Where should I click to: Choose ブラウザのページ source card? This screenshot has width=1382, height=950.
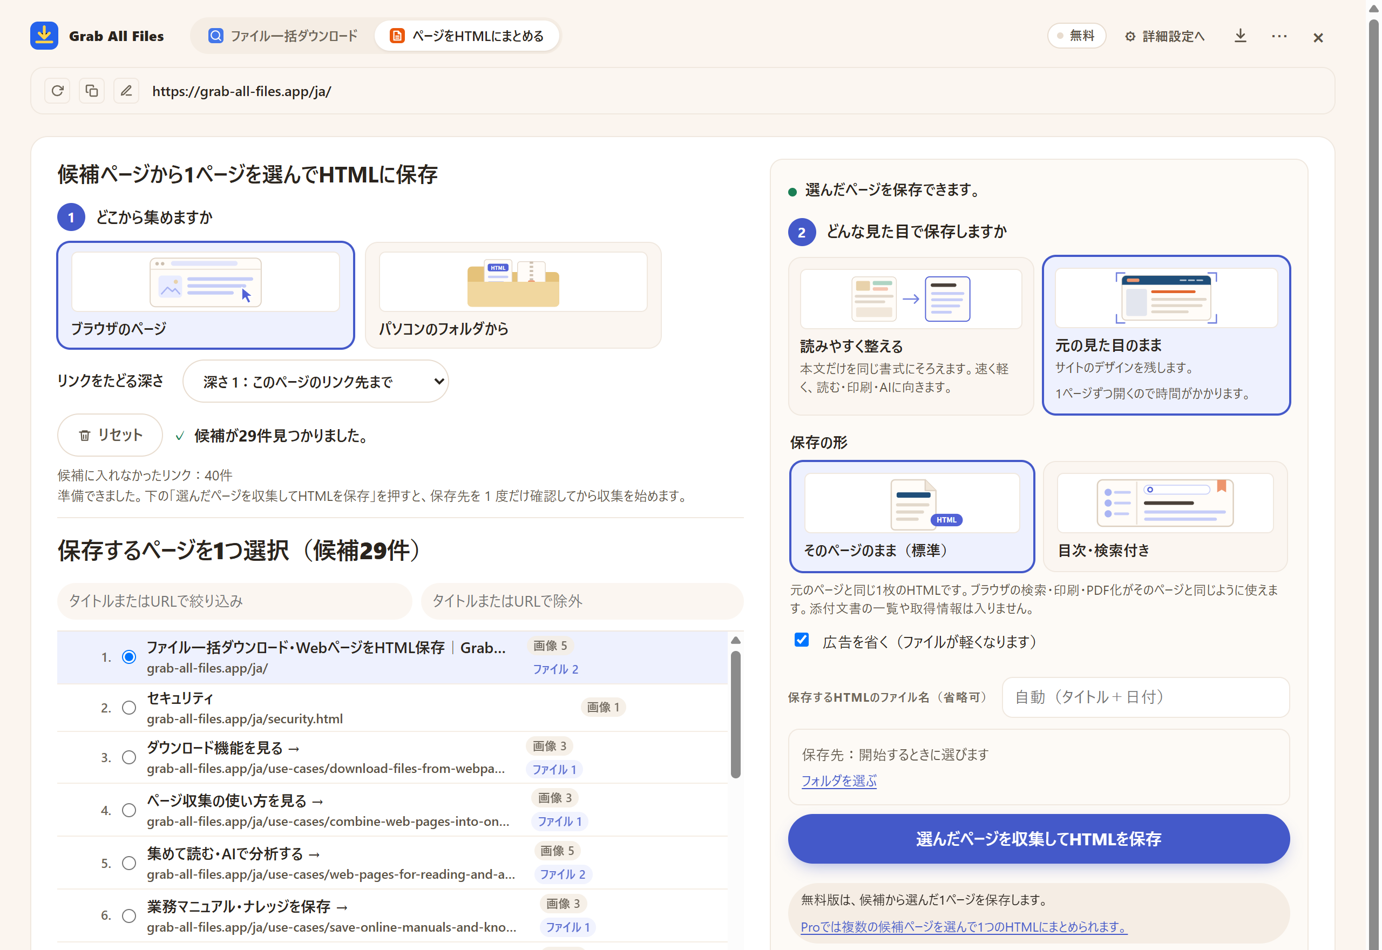point(205,295)
